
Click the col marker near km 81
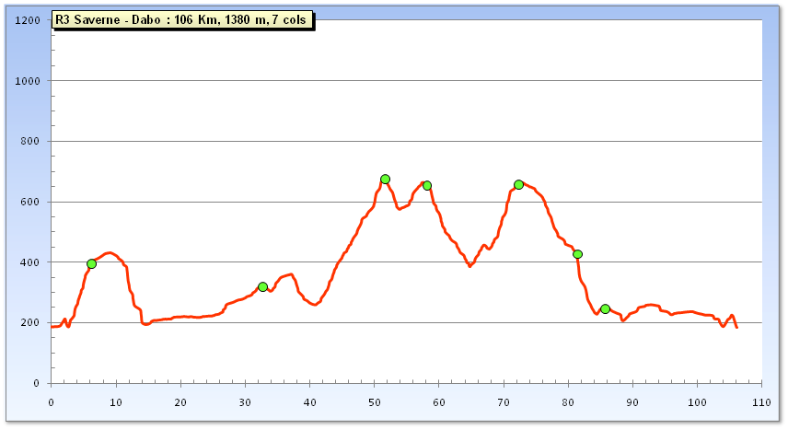tap(577, 254)
